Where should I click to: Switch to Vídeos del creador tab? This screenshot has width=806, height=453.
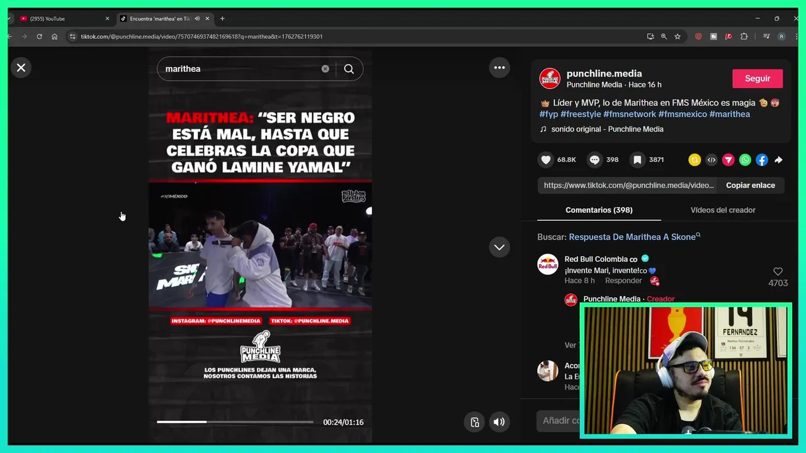point(723,210)
